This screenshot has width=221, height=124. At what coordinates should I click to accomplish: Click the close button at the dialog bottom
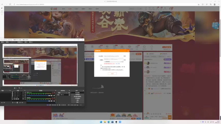point(112,74)
